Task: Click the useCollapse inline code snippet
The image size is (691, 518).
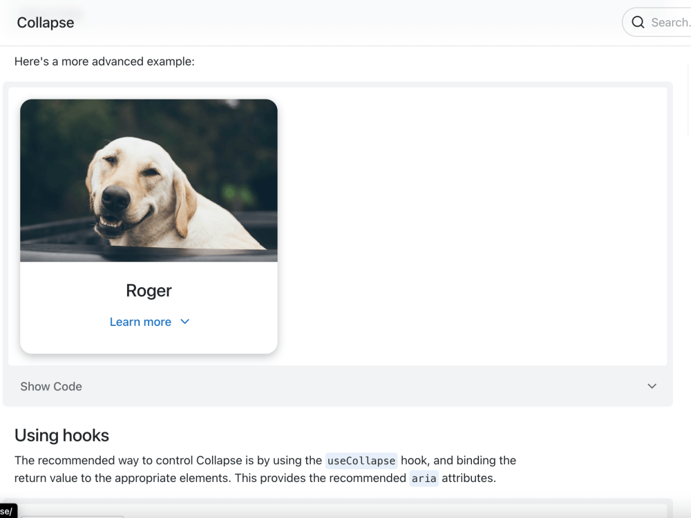Action: point(361,460)
